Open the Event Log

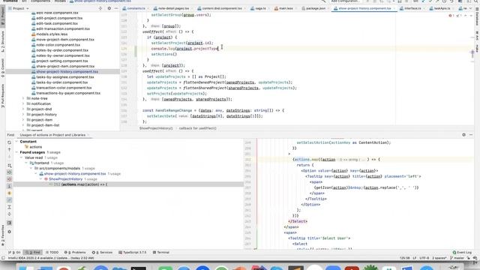tap(462, 253)
